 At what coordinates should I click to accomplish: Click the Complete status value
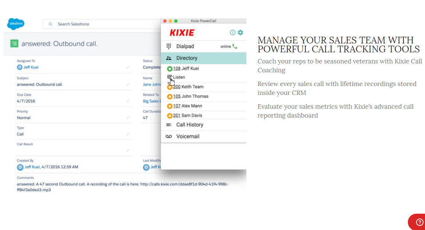coord(152,67)
